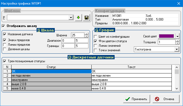Click the Границы lower field
Screen dimensions: 183x106
click(68, 46)
